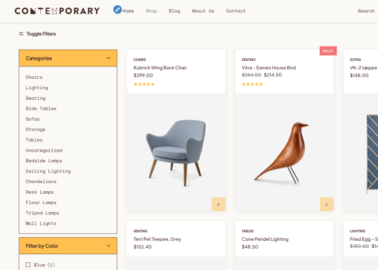Viewport: 378px width, 270px height.
Task: Click the Contemporary site logo
Action: point(57,10)
